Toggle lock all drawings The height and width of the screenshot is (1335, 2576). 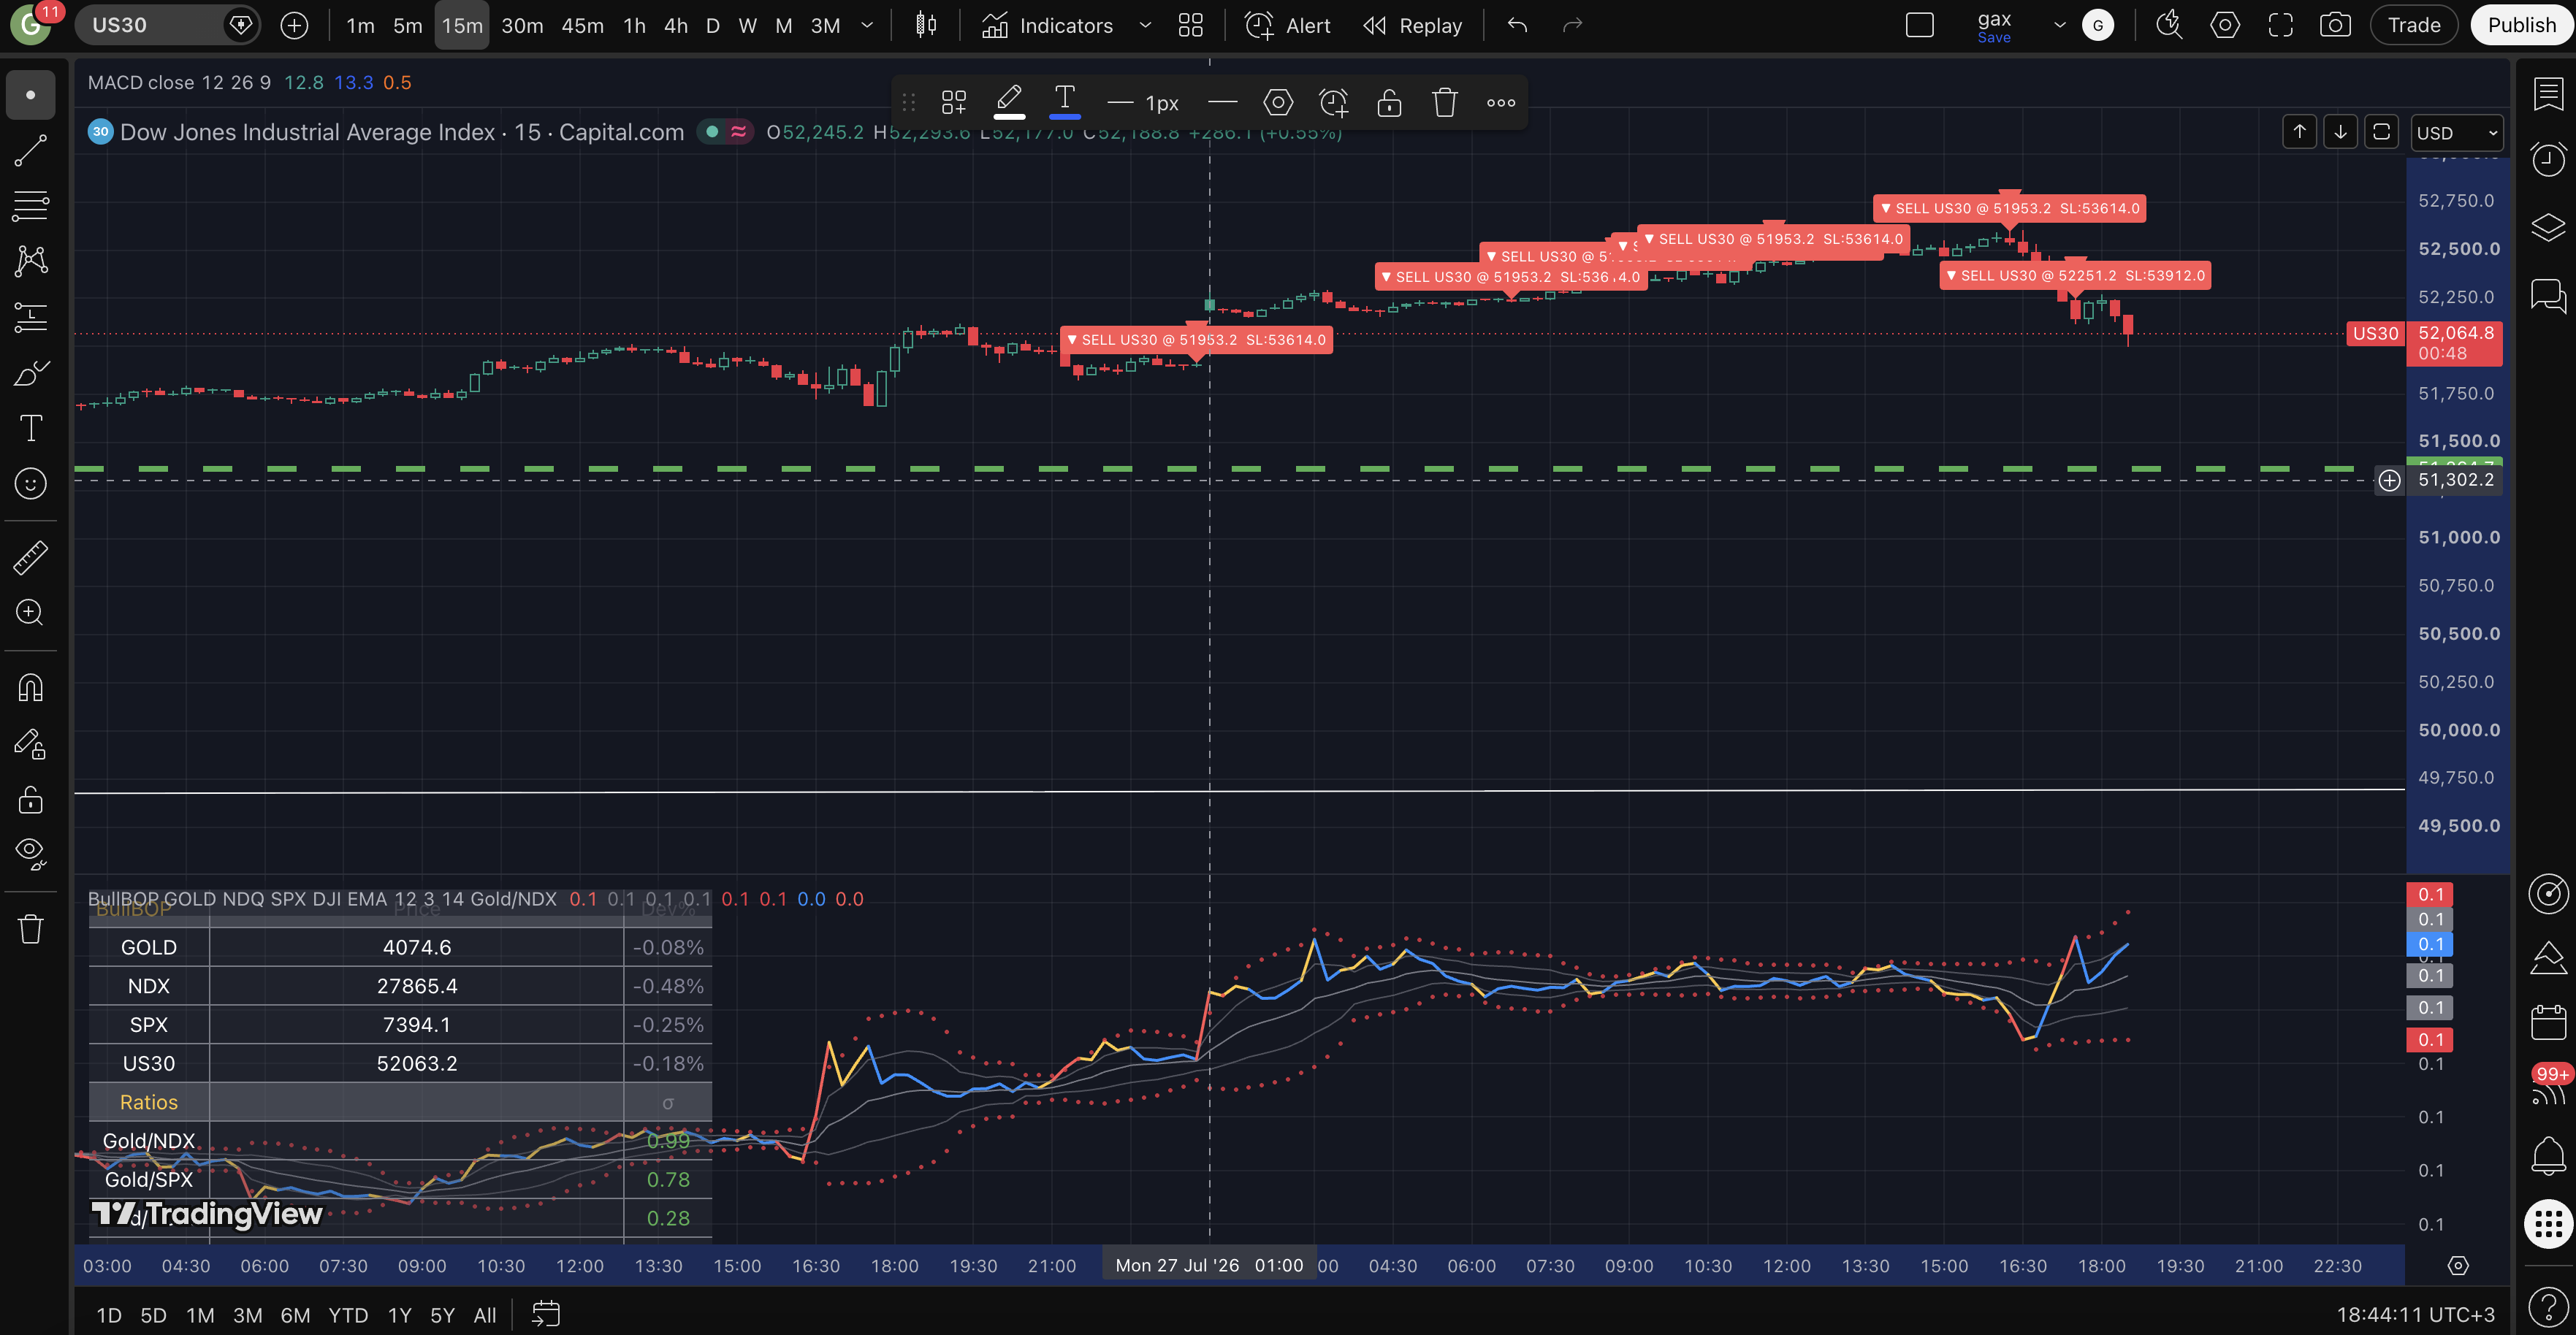click(x=30, y=799)
